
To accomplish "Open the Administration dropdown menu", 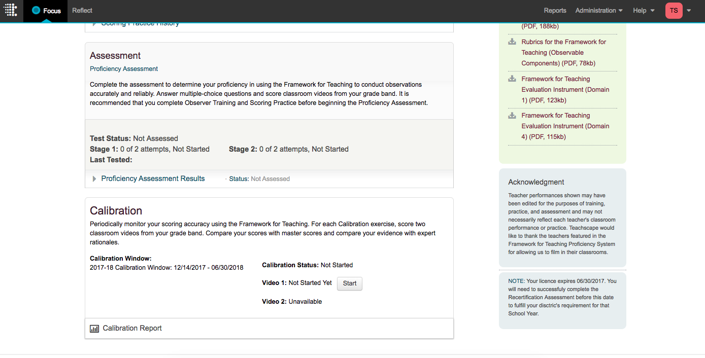I will 598,11.
